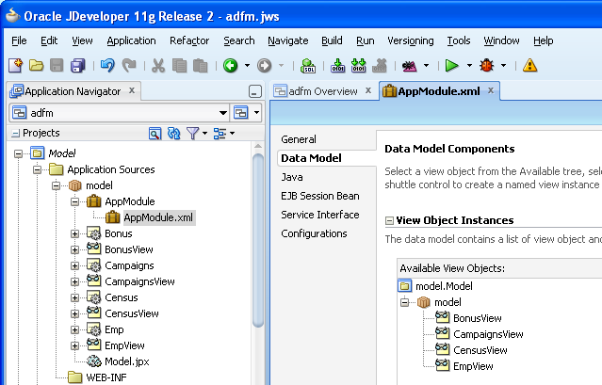Collapse the Model project node
The image size is (602, 385).
click(x=18, y=153)
